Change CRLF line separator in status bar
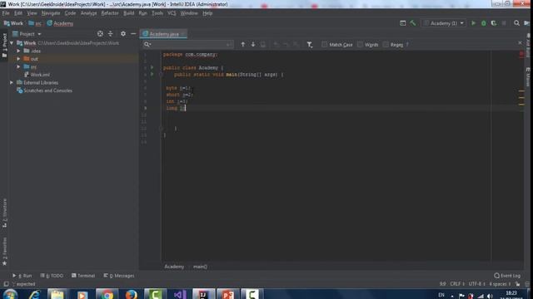Image resolution: width=533 pixels, height=299 pixels. (x=457, y=284)
